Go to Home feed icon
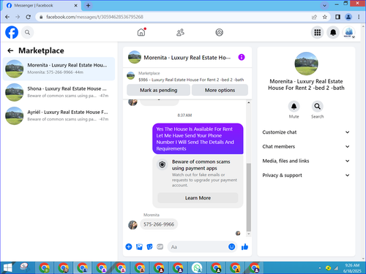Image resolution: width=366 pixels, height=274 pixels. coord(141,32)
